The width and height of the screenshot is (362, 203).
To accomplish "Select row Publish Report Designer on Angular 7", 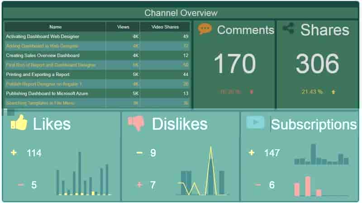I will [97, 84].
